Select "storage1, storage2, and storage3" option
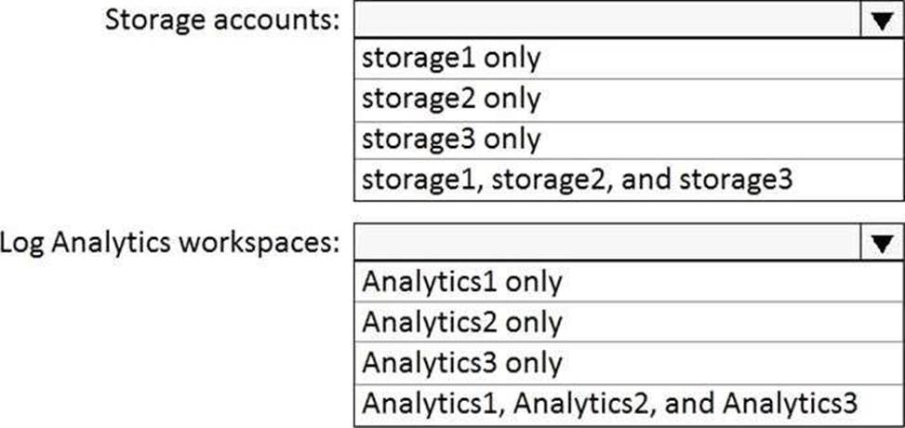This screenshot has height=428, width=905. coord(577,178)
